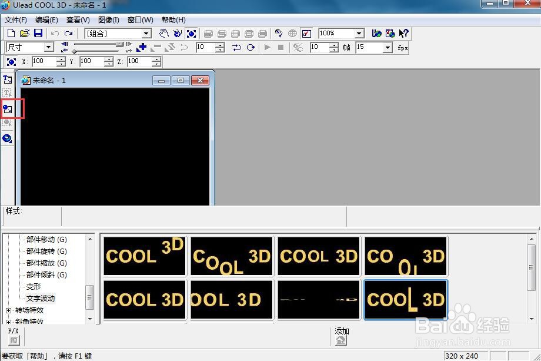Choose the first thumbnail with raised 3D text
Screen dimensions: 541x361
pos(145,256)
